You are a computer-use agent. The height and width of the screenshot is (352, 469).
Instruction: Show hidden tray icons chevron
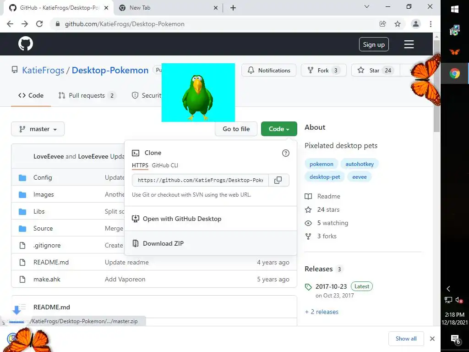(x=448, y=289)
